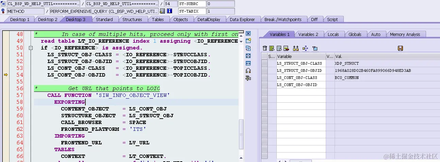Select row of LS_CONT_OBJ-OBJID via row selector
This screenshot has width=440, height=162.
tap(264, 85)
